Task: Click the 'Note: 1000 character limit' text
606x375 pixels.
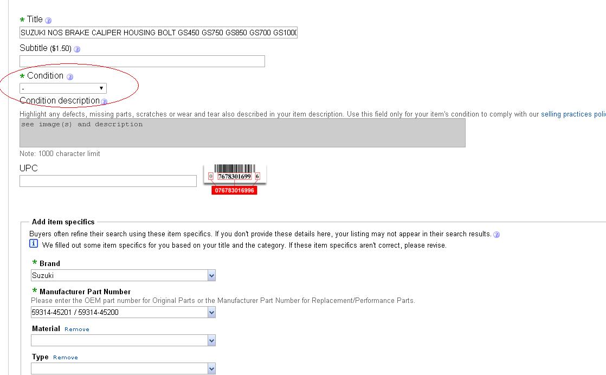Action: point(60,154)
